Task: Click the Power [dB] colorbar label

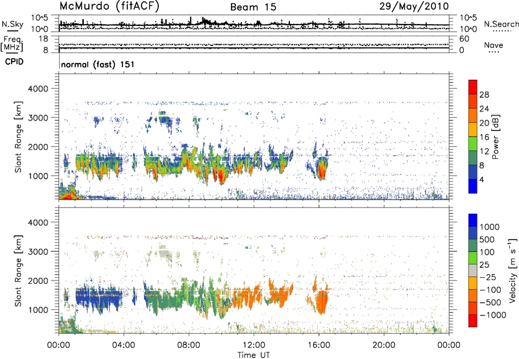Action: click(496, 137)
